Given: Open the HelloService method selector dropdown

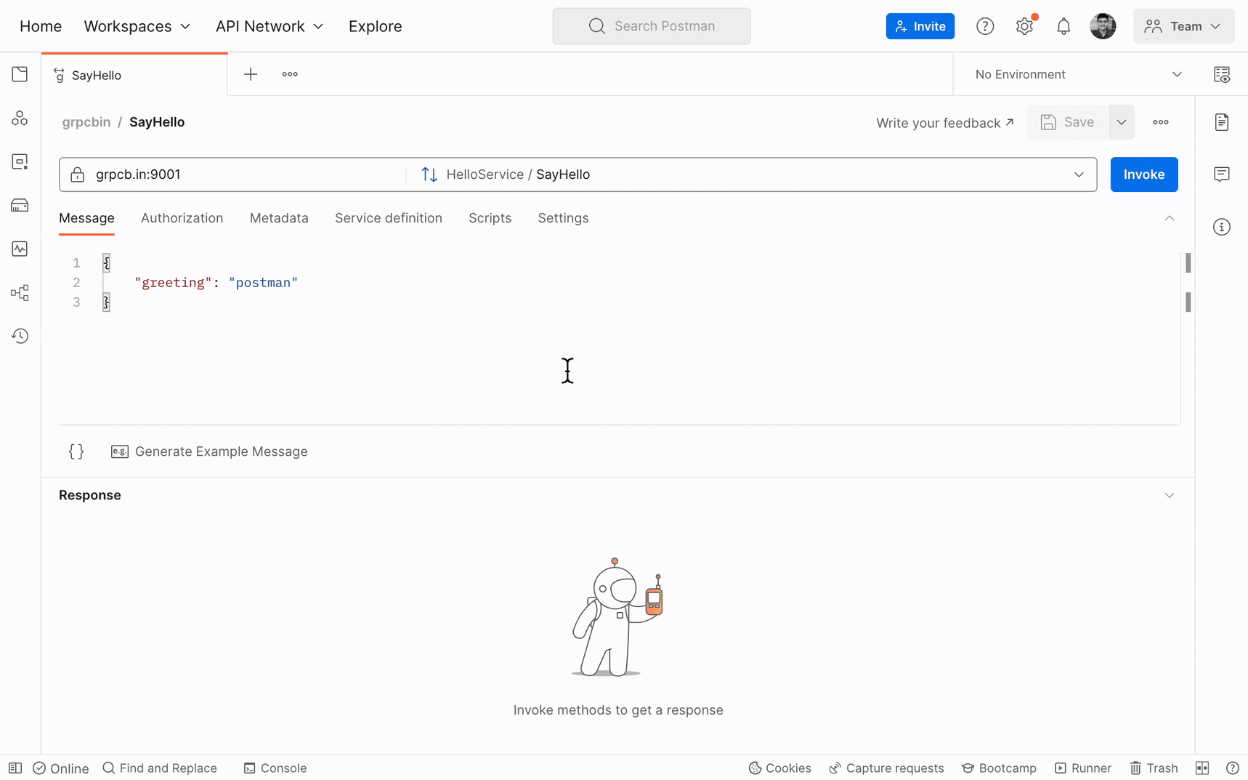Looking at the screenshot, I should point(1078,174).
